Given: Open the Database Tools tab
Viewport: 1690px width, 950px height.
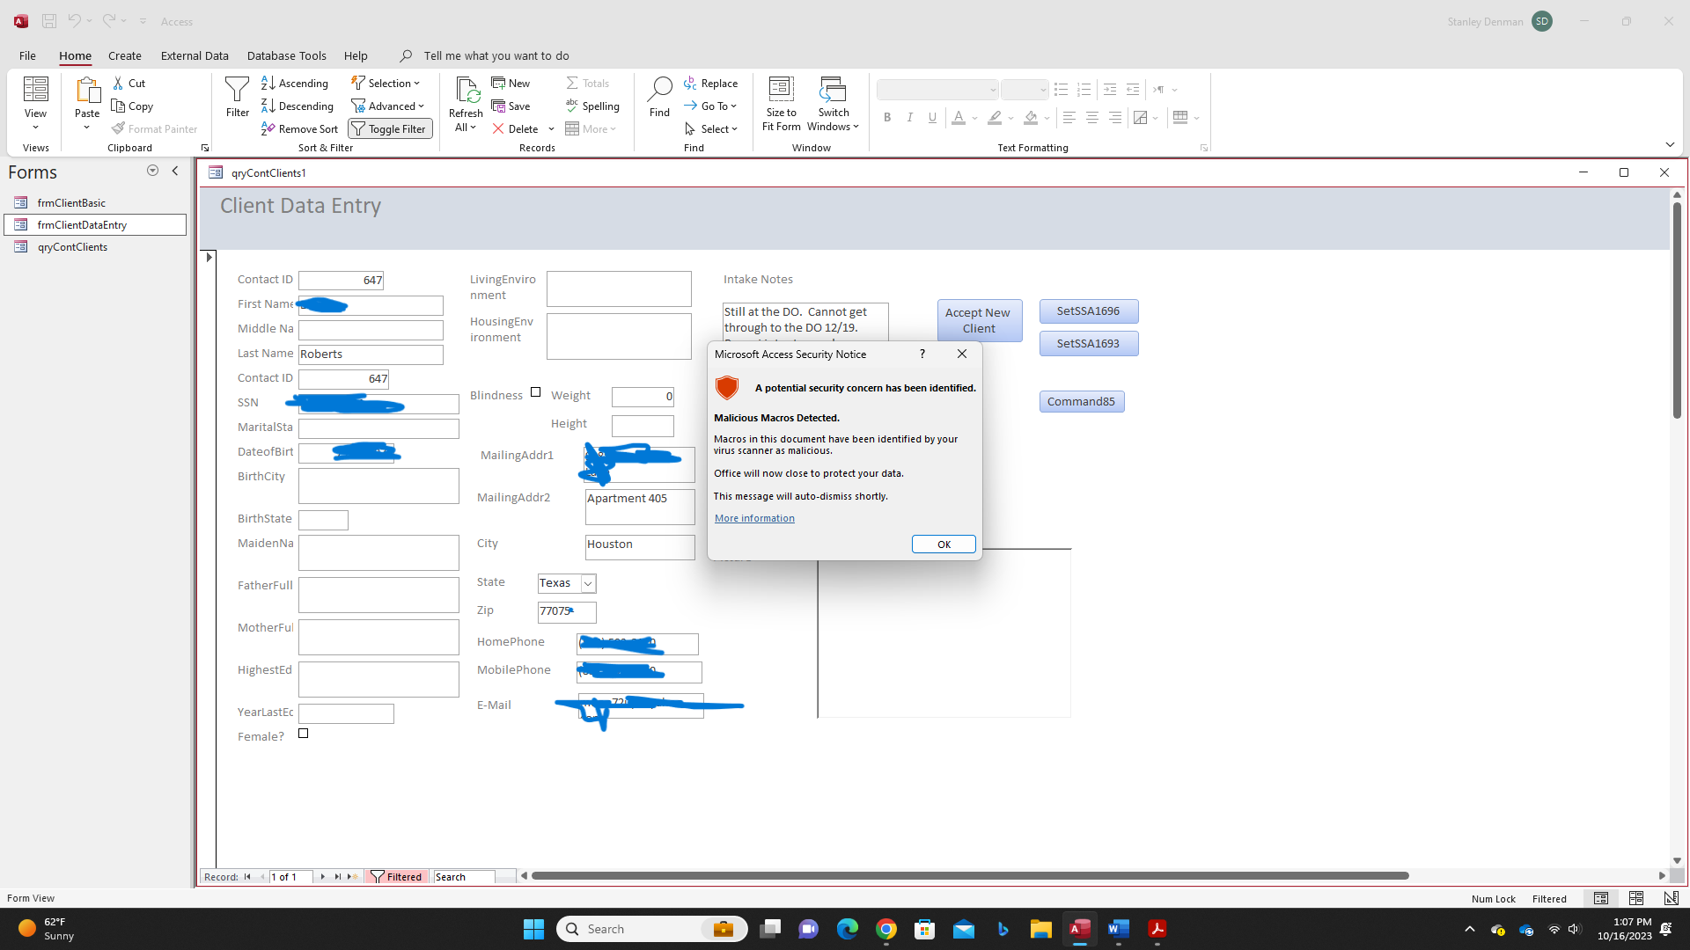Looking at the screenshot, I should point(286,55).
